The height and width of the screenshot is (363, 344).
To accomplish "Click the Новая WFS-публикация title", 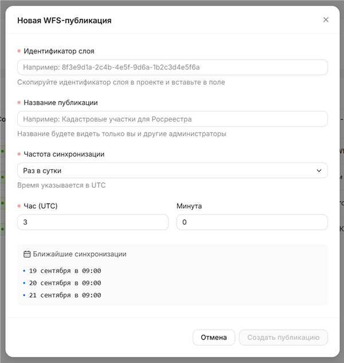I will [x=64, y=21].
